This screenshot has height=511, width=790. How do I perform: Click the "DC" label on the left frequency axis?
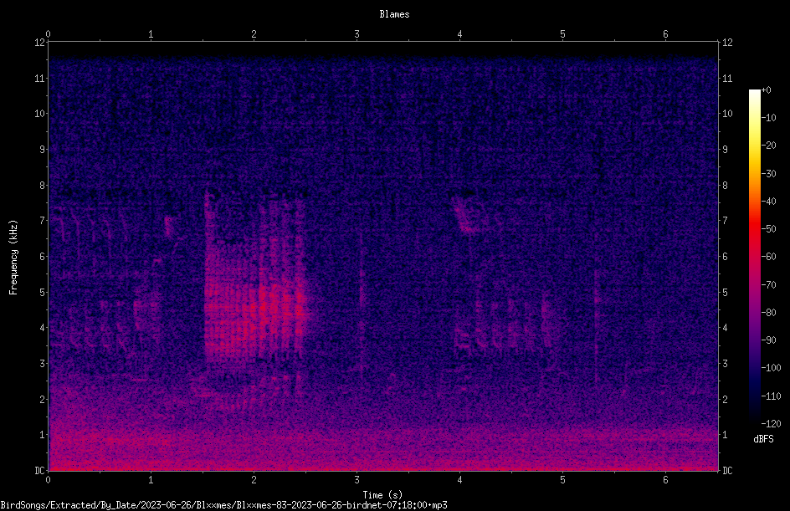(x=40, y=471)
